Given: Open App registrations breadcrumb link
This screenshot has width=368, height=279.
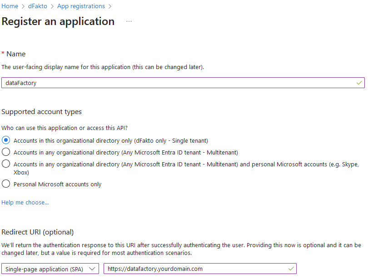Looking at the screenshot, I should coord(81,6).
